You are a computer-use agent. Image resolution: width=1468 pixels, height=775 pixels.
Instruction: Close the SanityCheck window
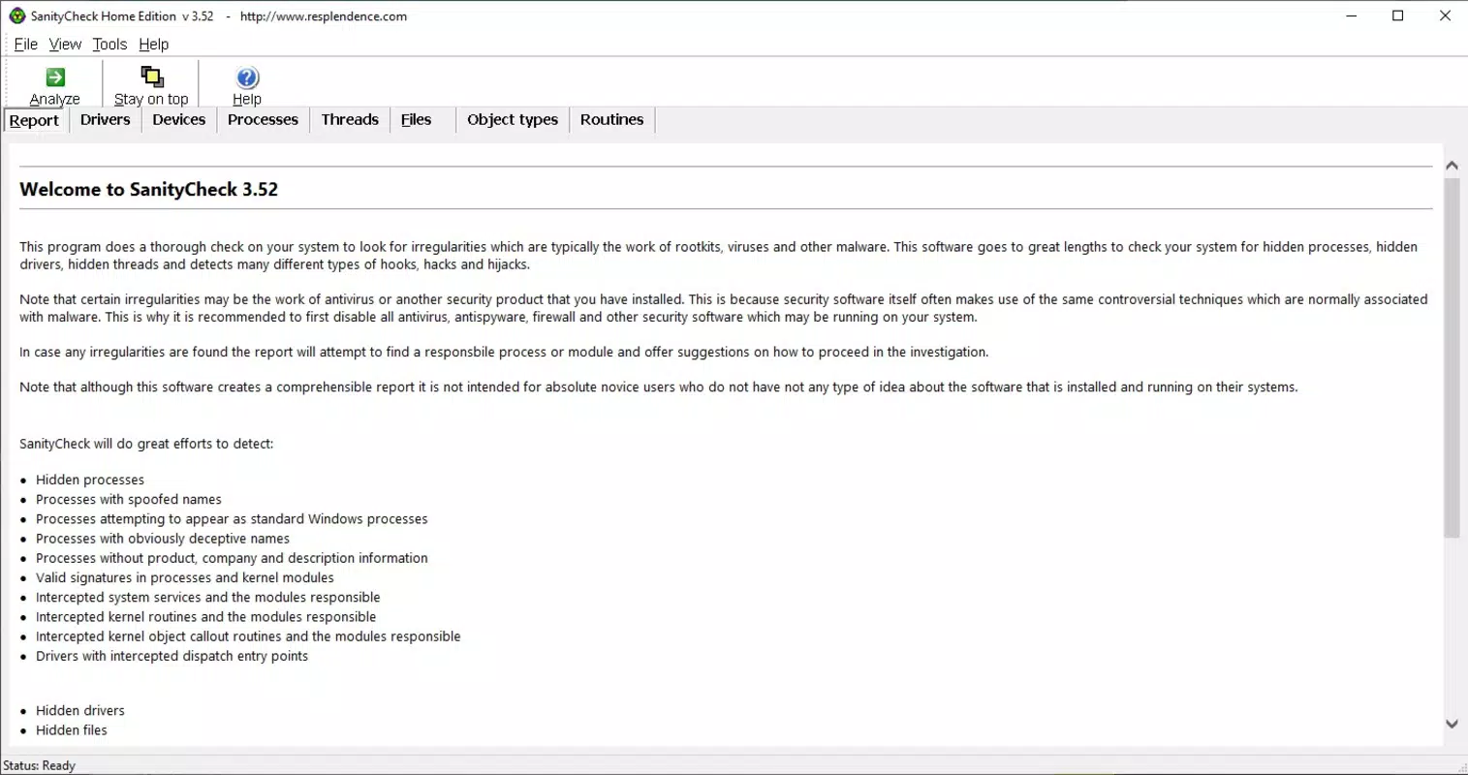click(1445, 15)
